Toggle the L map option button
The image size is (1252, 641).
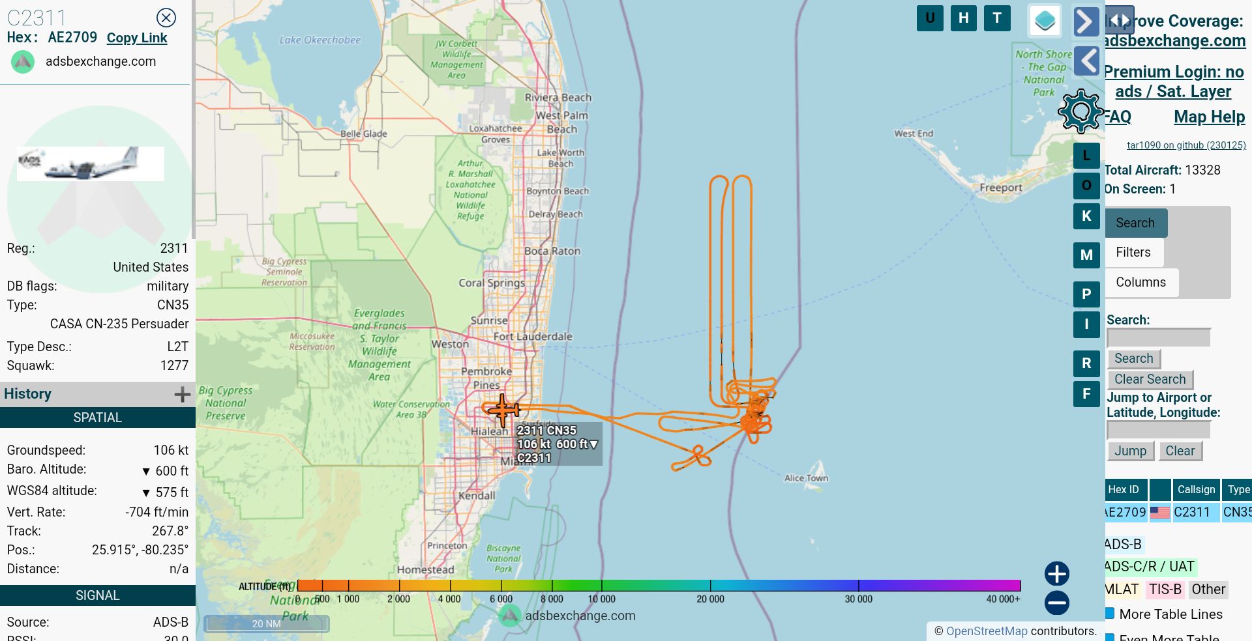coord(1086,156)
